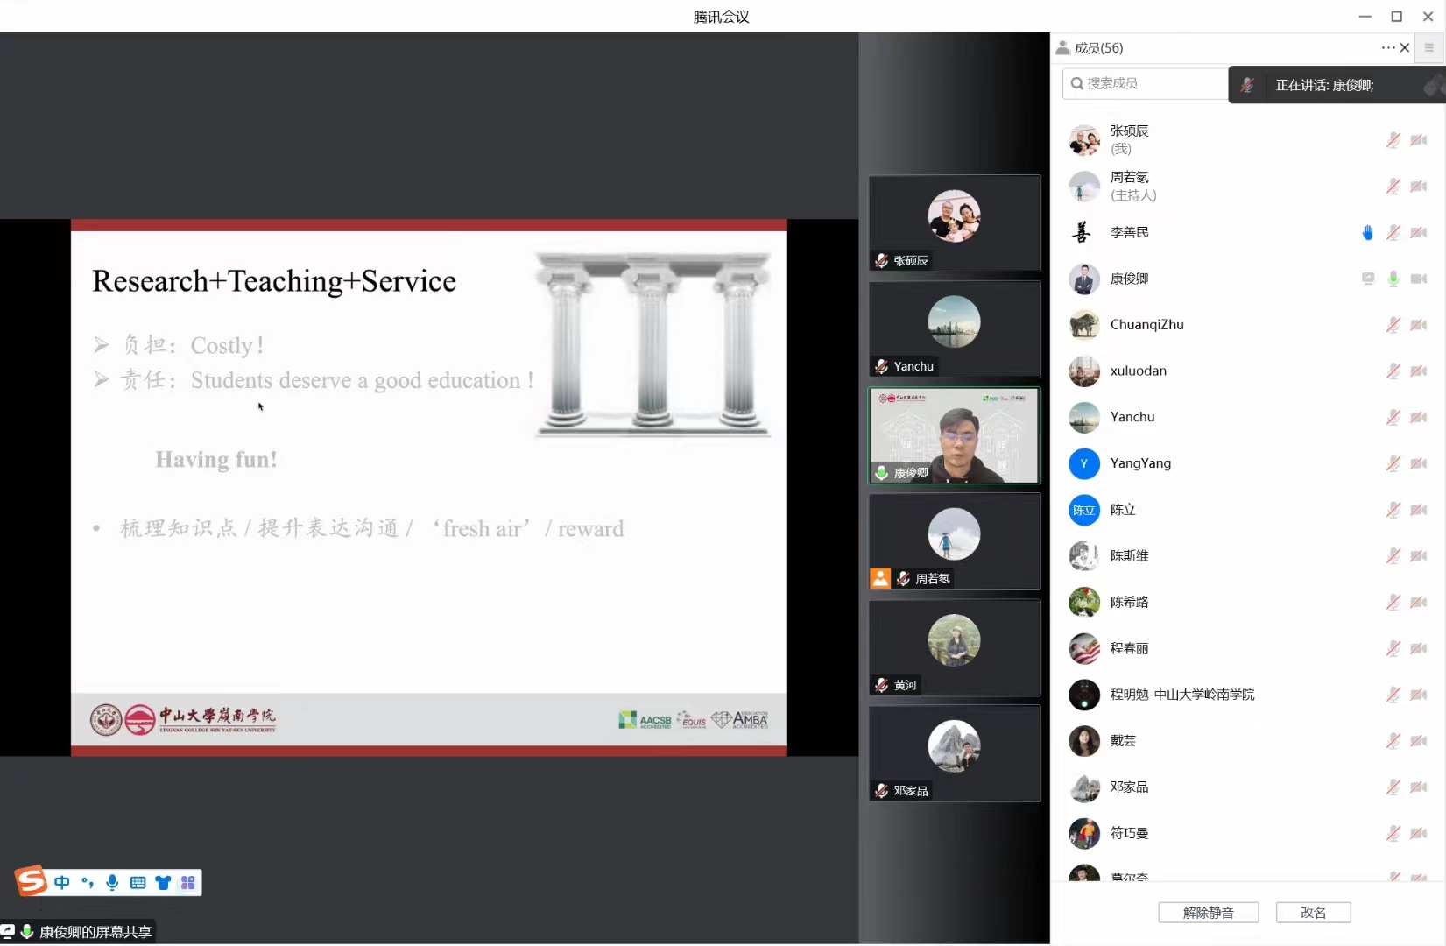Toggle the Sogou 中 Chinese/English mode
The image size is (1446, 946).
click(x=62, y=882)
